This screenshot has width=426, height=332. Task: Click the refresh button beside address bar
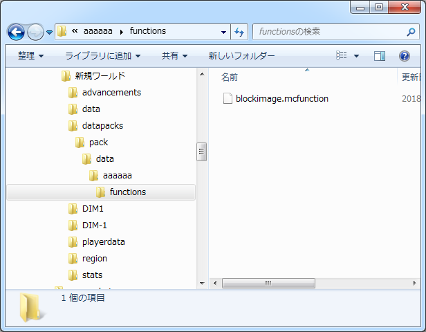pos(240,32)
